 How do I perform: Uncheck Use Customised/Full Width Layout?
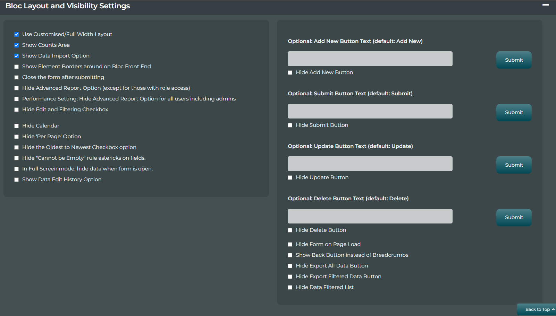coord(16,34)
